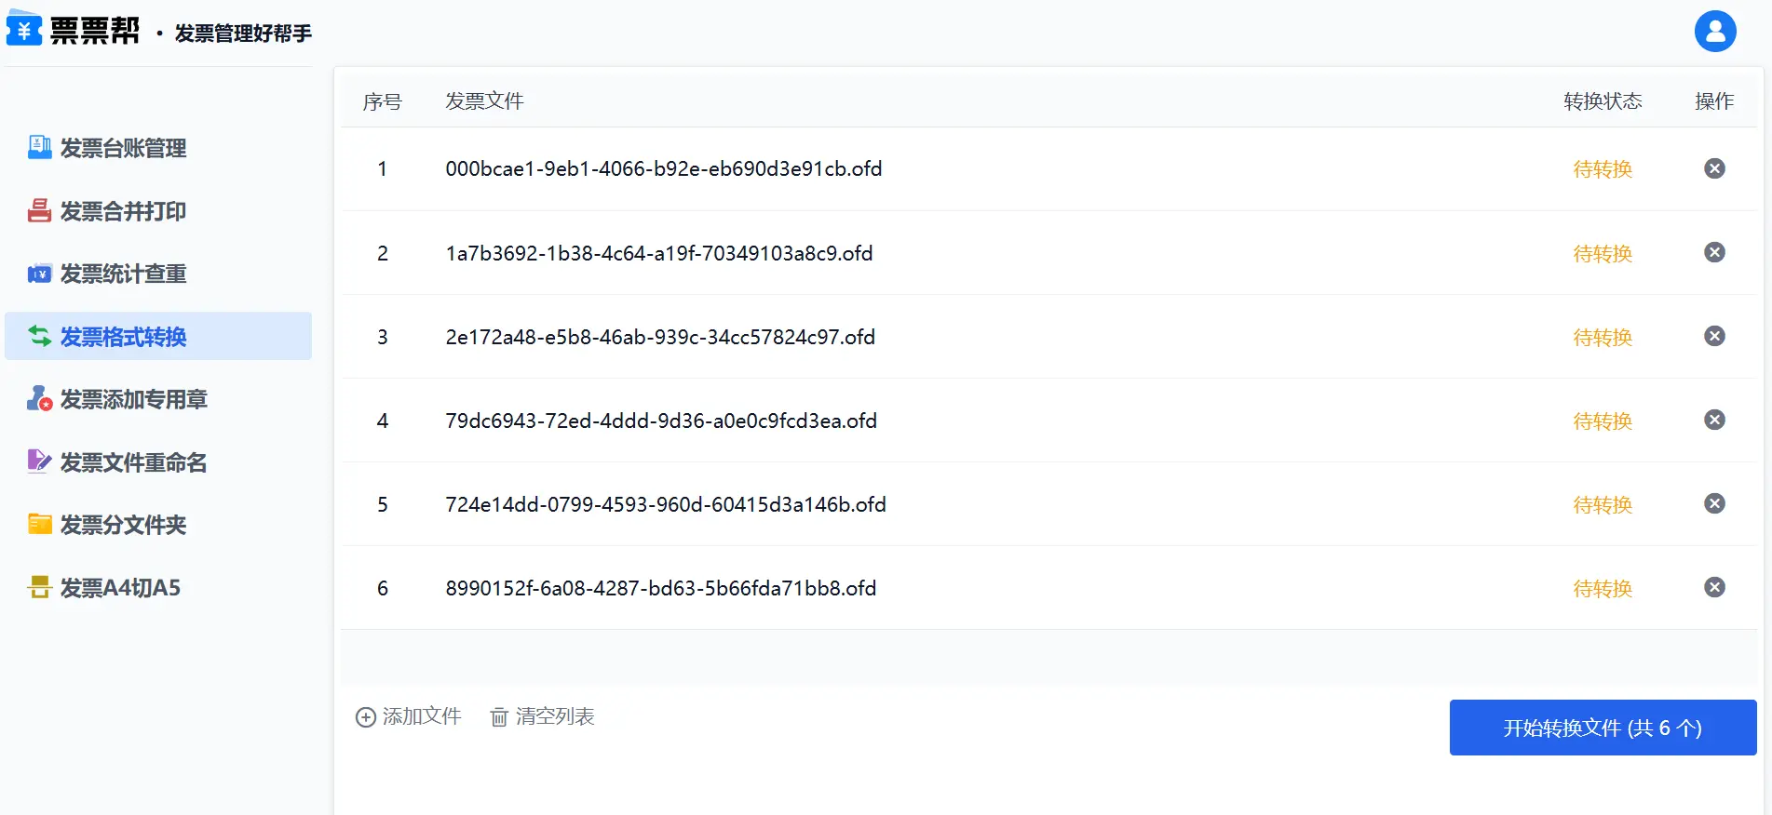Delete the 724e14dd file entry
Screen dimensions: 1772x815
1714,503
